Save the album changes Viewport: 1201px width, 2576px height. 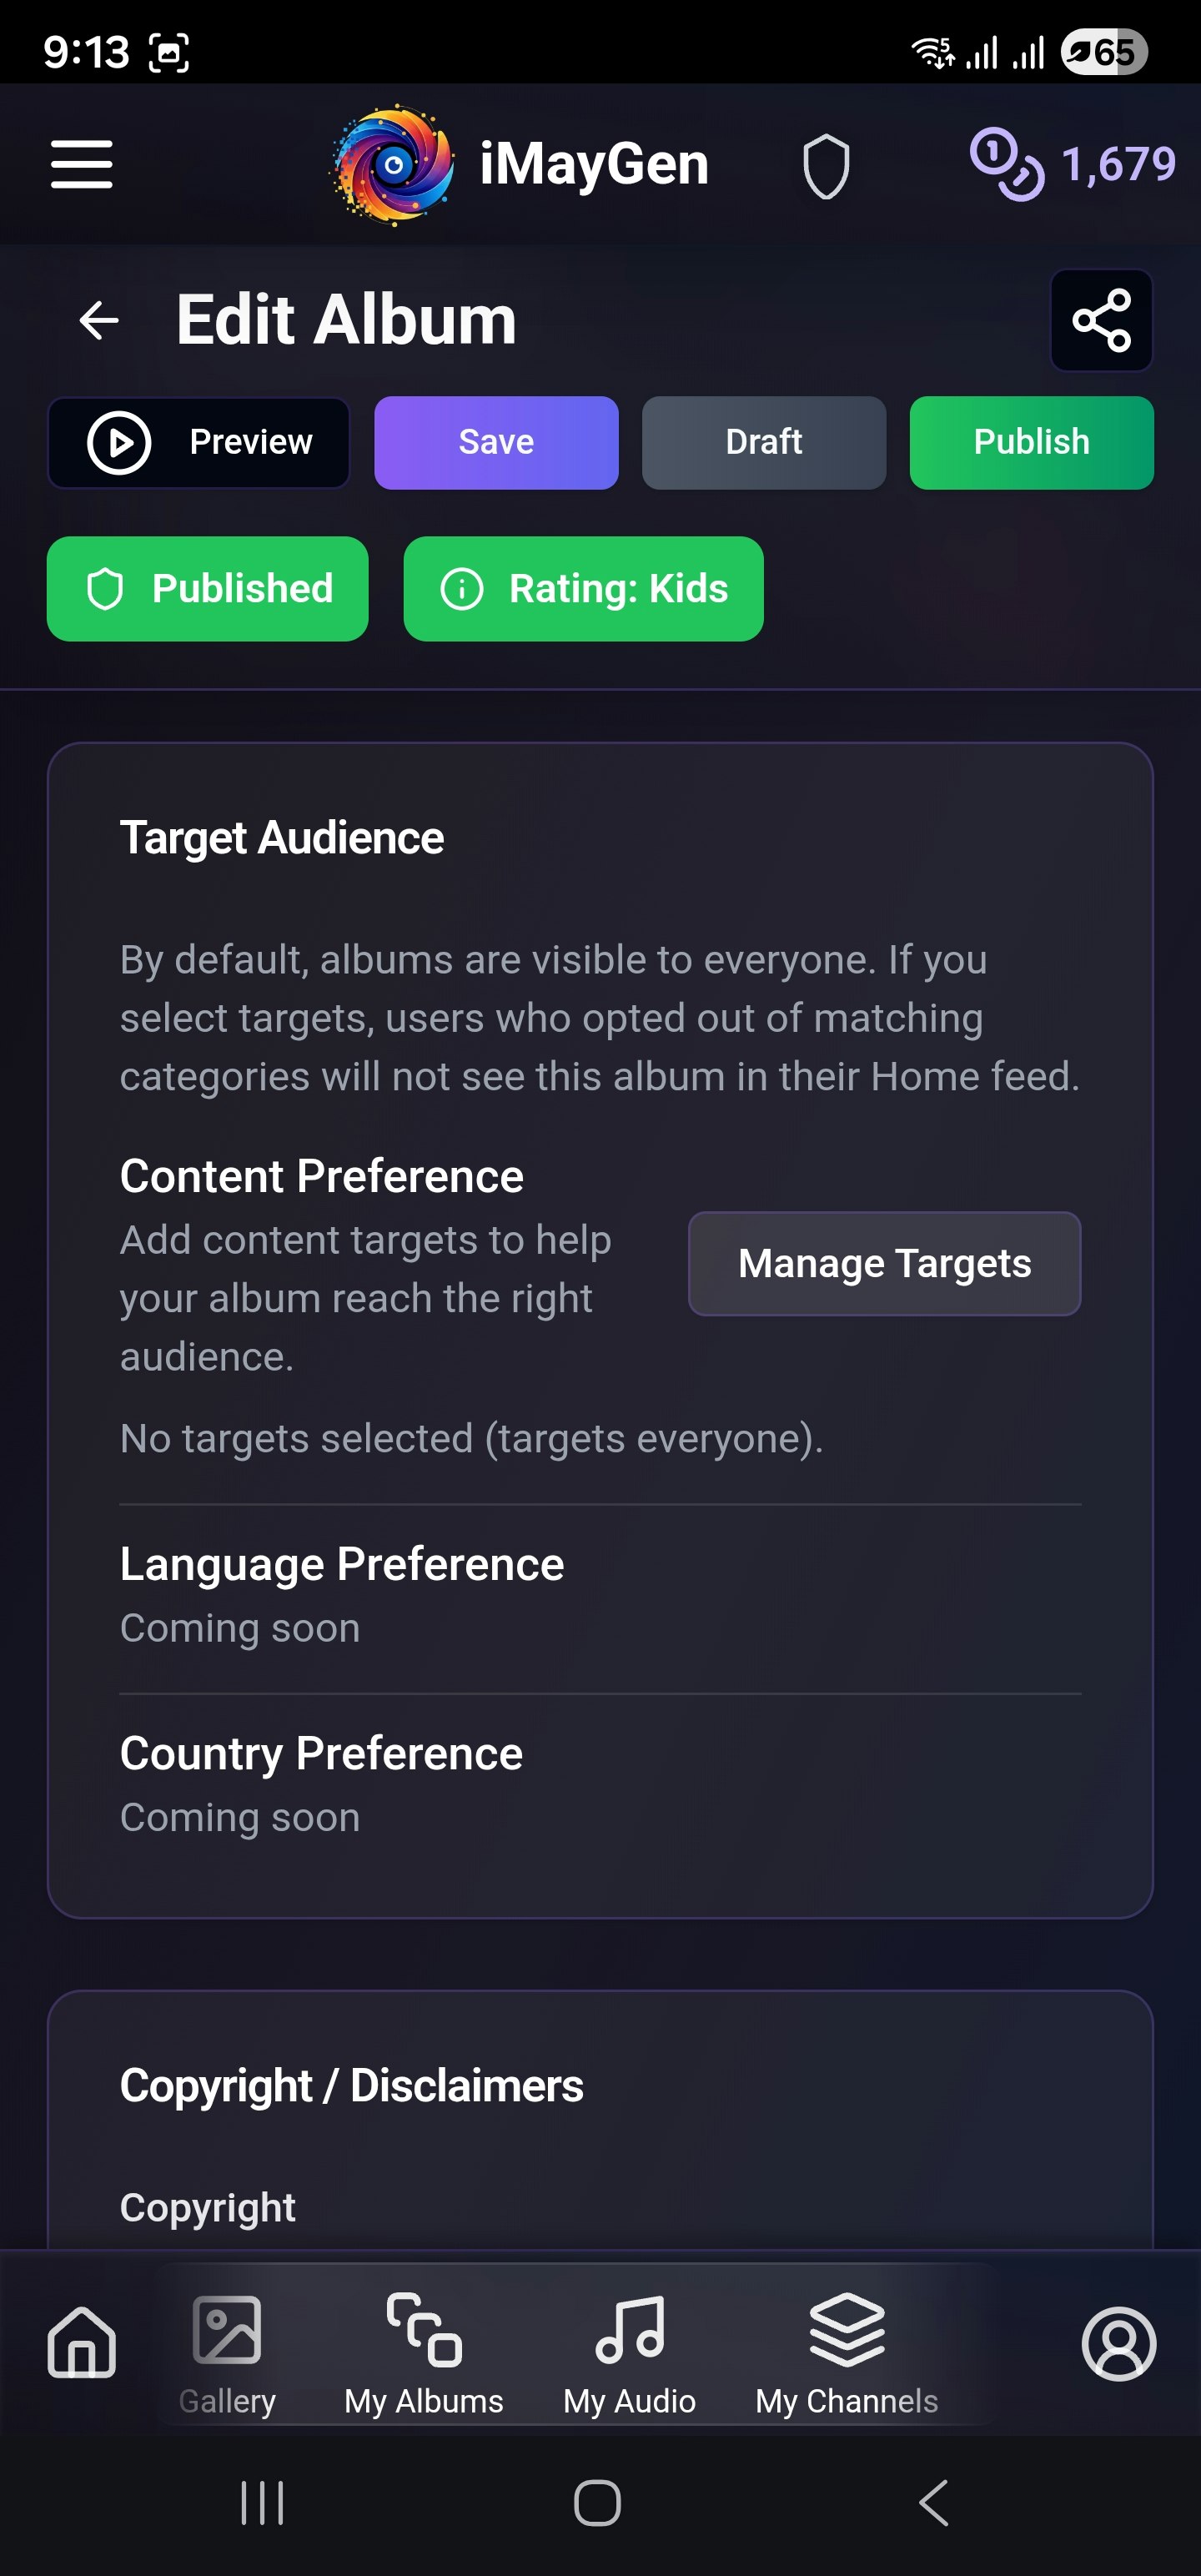[496, 442]
